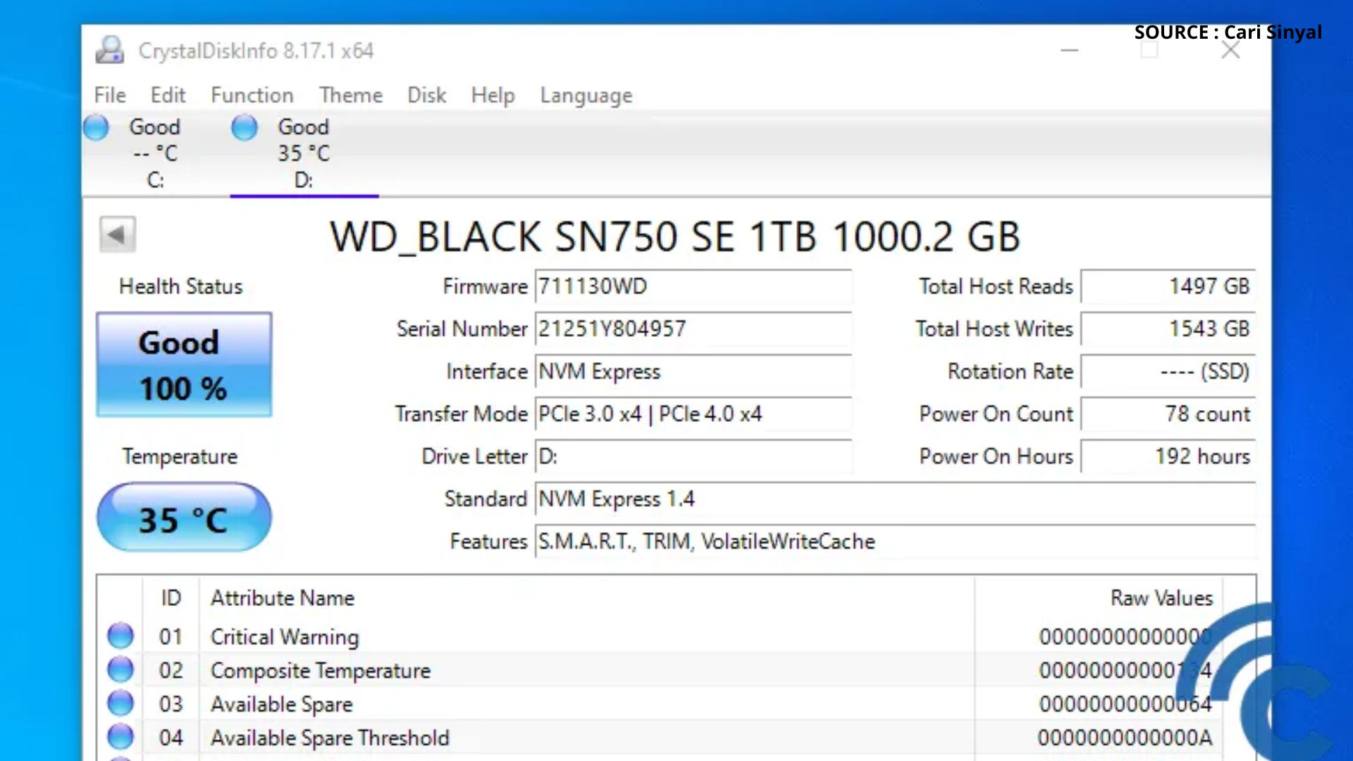Open the Theme menu
Screen dimensions: 1353x761
click(x=351, y=95)
